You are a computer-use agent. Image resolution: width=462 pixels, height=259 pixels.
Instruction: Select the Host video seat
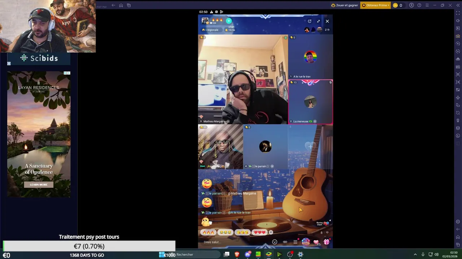click(x=221, y=147)
